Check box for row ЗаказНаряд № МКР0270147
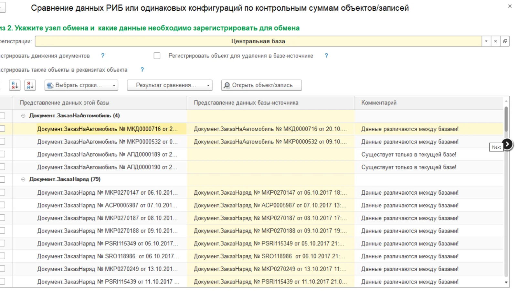Image resolution: width=517 pixels, height=291 pixels. coord(3,192)
